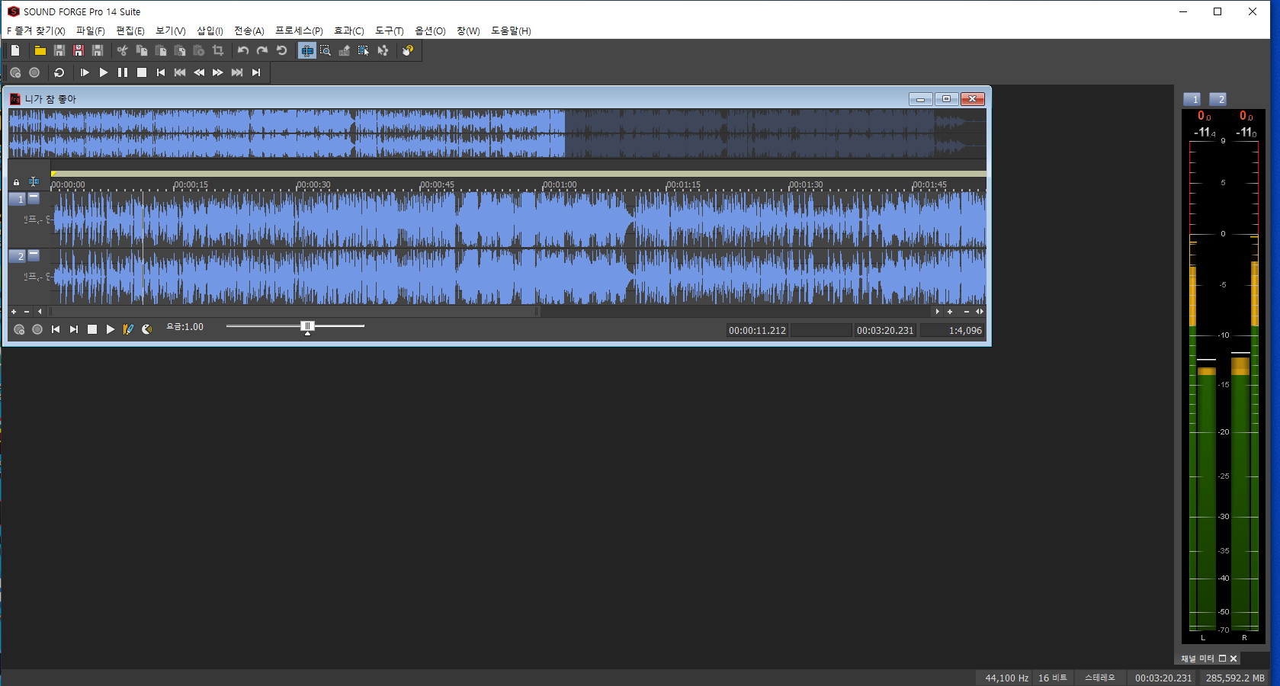Click the gray Save icon beside Open
Viewport: 1280px width, 686px height.
click(59, 50)
